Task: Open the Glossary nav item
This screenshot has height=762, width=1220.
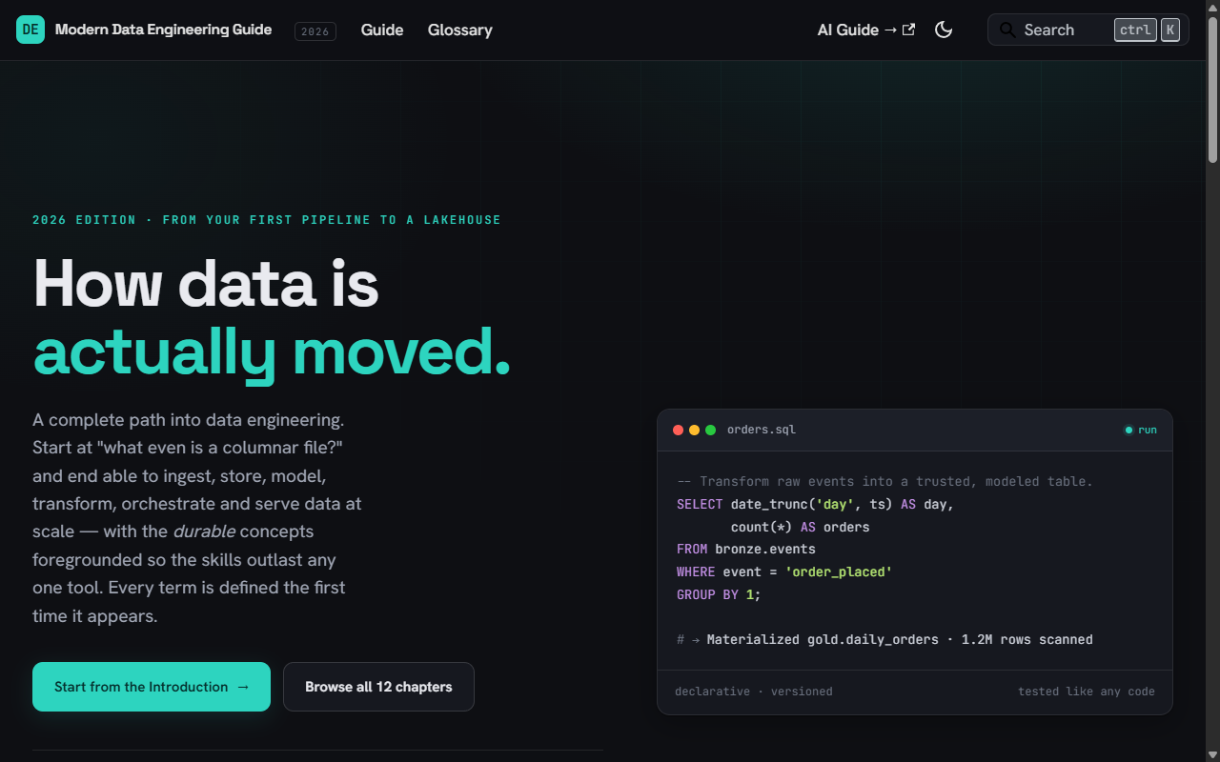Action: [x=460, y=30]
